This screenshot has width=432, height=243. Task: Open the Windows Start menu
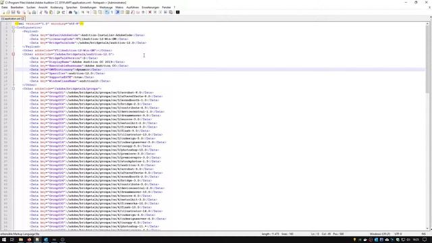[4, 240]
